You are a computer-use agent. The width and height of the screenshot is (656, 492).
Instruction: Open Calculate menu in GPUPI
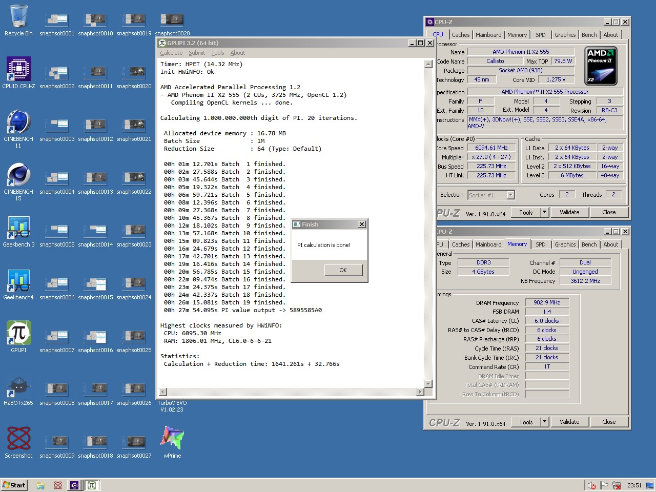tap(171, 53)
